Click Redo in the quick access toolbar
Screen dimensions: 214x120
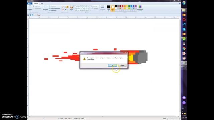(x=32, y=15)
